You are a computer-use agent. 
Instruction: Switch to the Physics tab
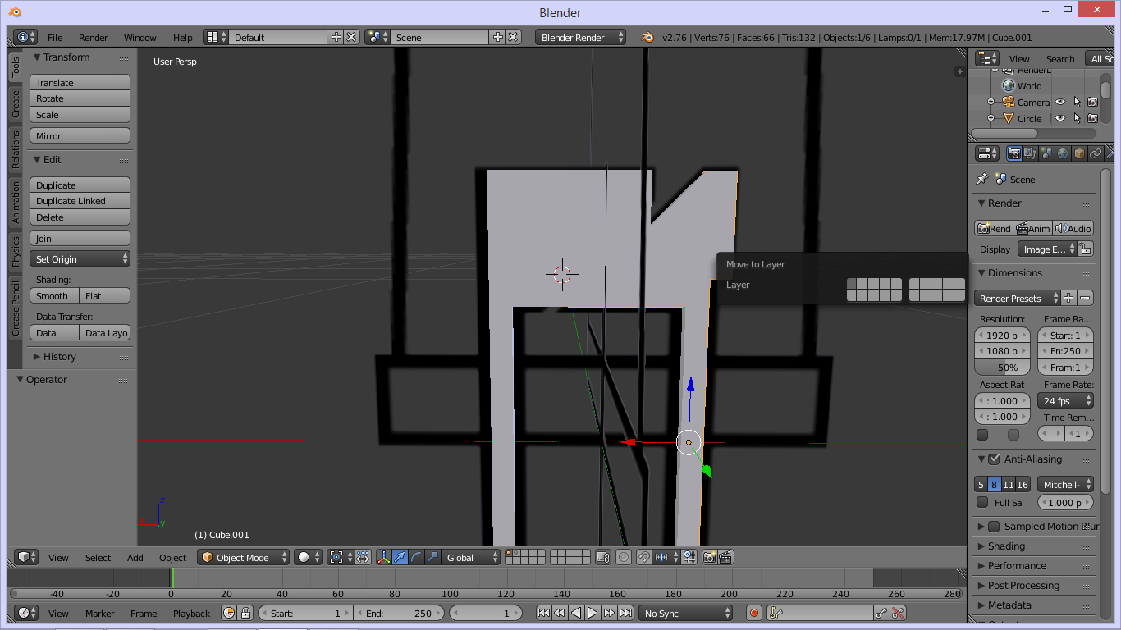click(x=16, y=251)
